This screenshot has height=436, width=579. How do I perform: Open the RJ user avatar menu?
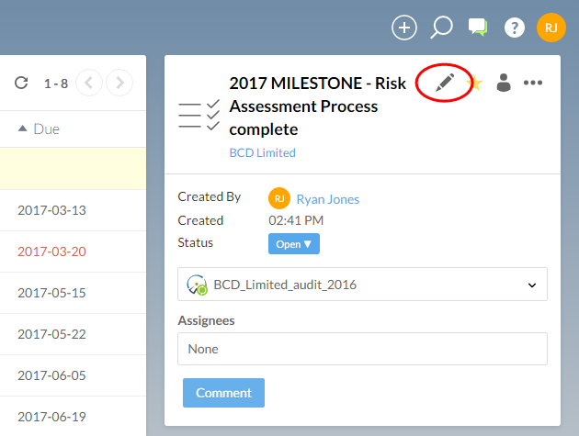coord(551,28)
